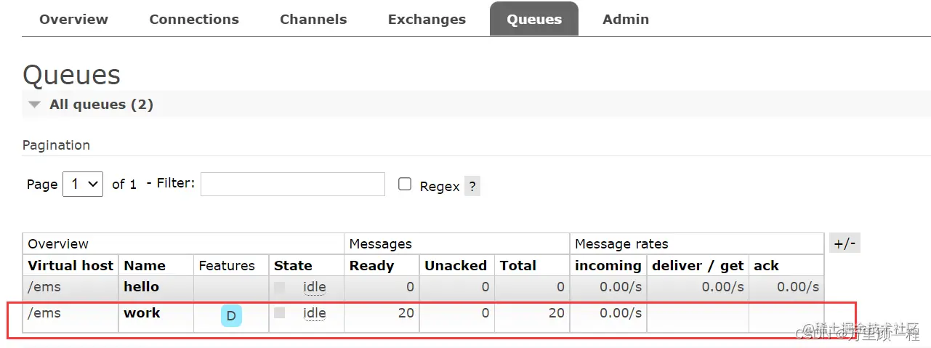Select the Queues tab

pos(534,20)
